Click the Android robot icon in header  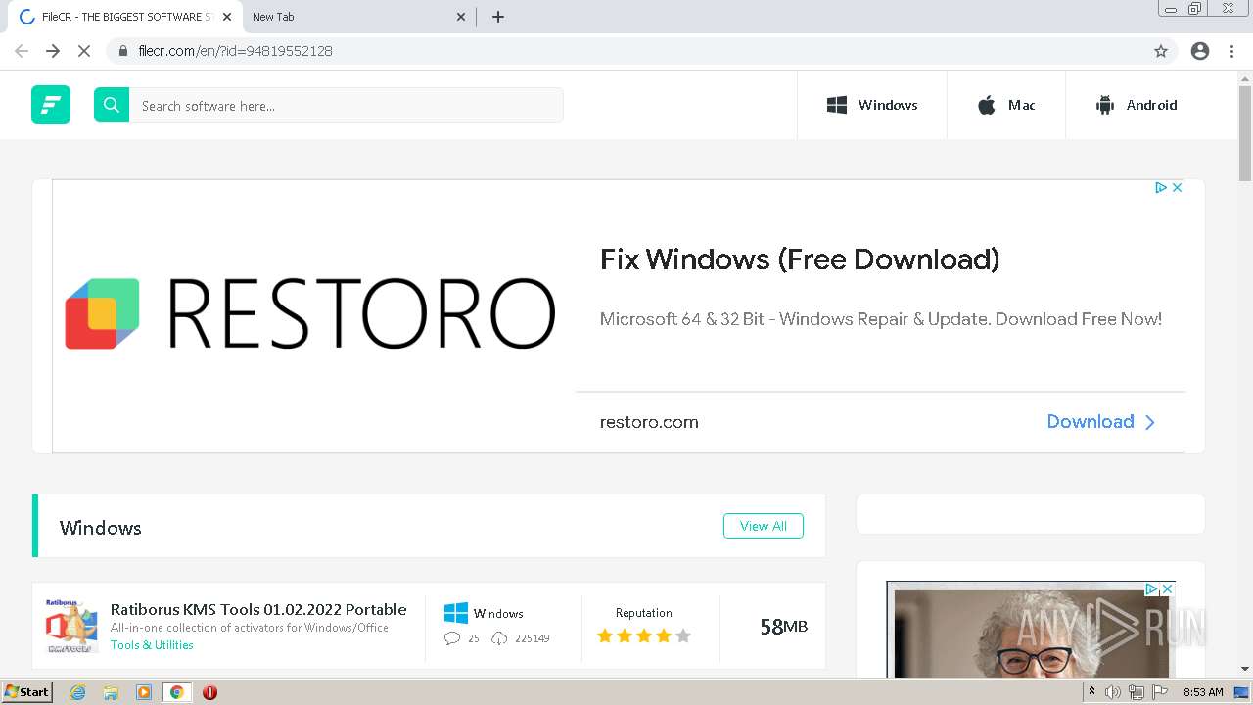pyautogui.click(x=1105, y=105)
